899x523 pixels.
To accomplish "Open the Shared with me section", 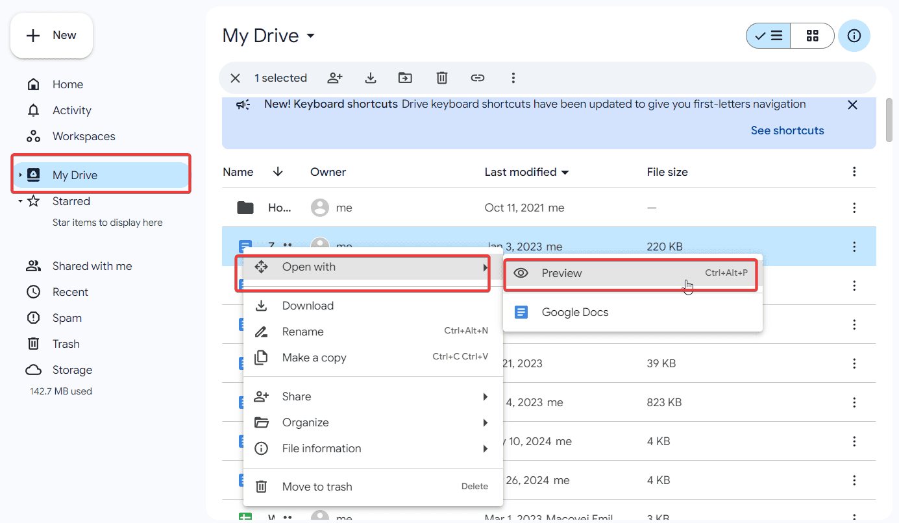I will click(x=92, y=265).
